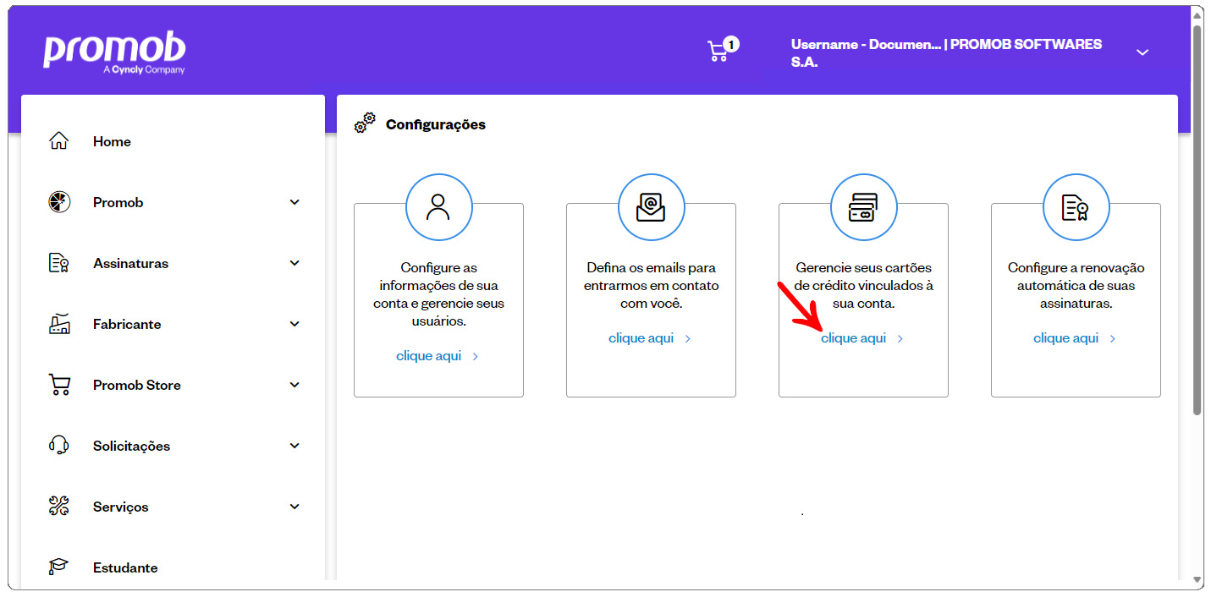Screen dimensions: 1211x592
Task: Click the Estudante graduation cap icon
Action: (x=58, y=567)
